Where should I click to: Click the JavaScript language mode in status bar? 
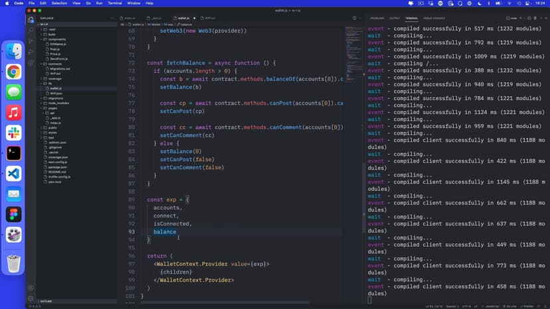point(492,306)
